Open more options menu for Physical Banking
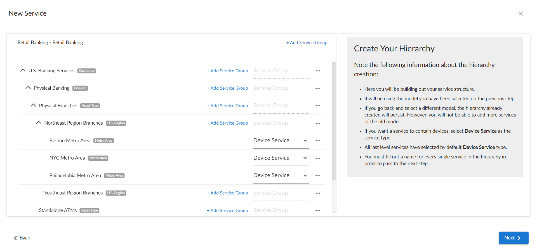Image resolution: width=537 pixels, height=252 pixels. (318, 88)
